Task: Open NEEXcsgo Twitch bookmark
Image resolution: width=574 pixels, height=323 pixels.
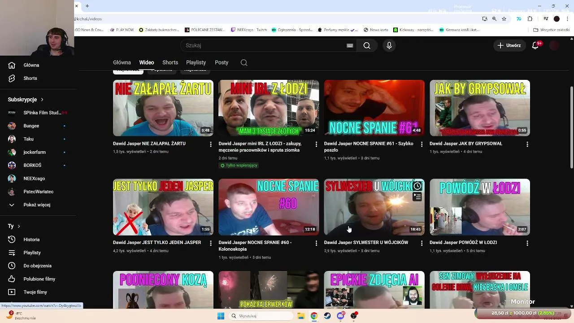Action: pos(248,30)
